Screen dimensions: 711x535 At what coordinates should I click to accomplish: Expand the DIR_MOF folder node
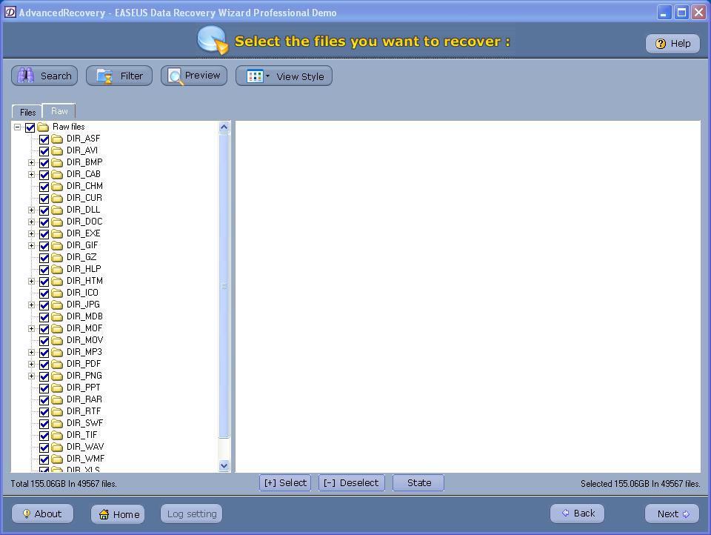coord(31,328)
